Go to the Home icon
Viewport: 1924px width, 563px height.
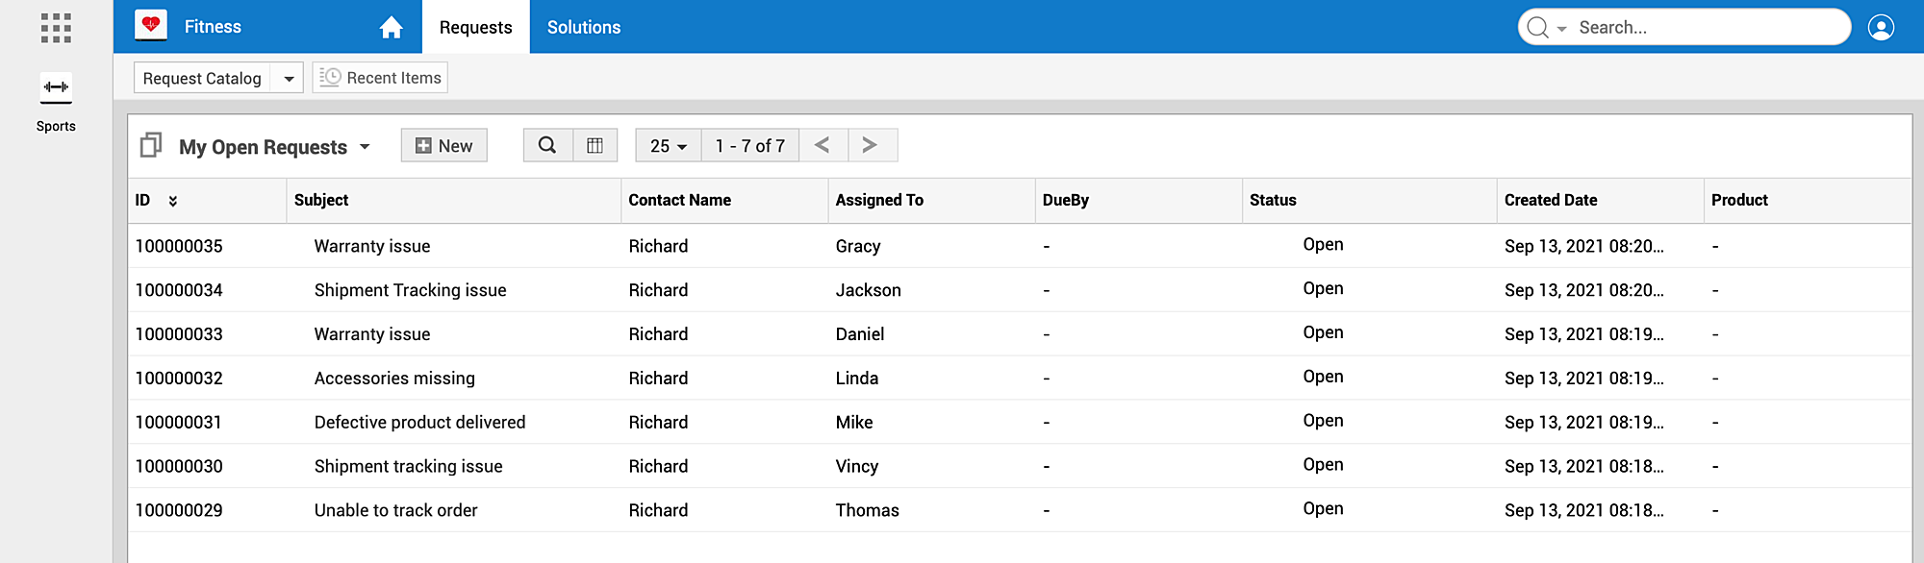coord(391,28)
